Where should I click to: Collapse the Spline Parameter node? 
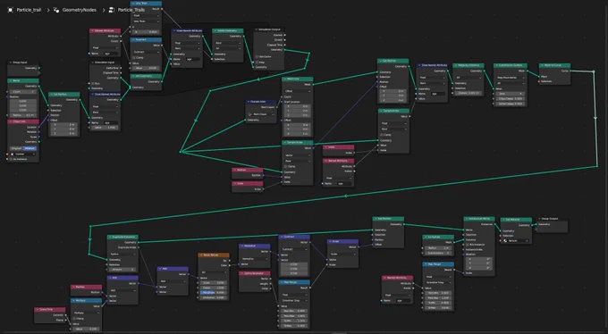click(242, 273)
